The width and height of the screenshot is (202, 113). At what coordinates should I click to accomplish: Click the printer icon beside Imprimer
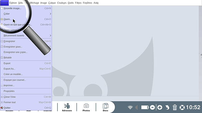[x=2, y=85]
